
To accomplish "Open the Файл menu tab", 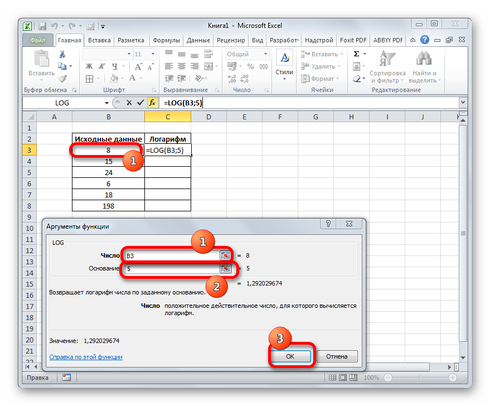I will click(38, 40).
